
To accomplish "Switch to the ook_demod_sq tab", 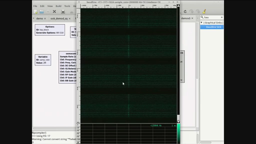I will pyautogui.click(x=59, y=18).
